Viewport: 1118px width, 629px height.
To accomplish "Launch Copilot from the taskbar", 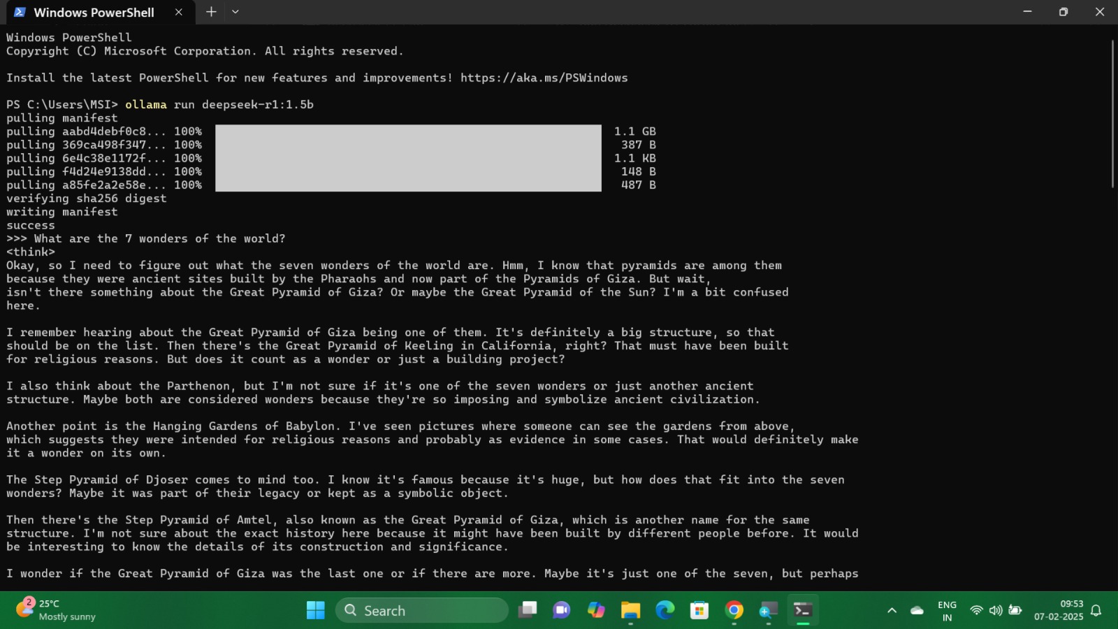I will coord(596,610).
